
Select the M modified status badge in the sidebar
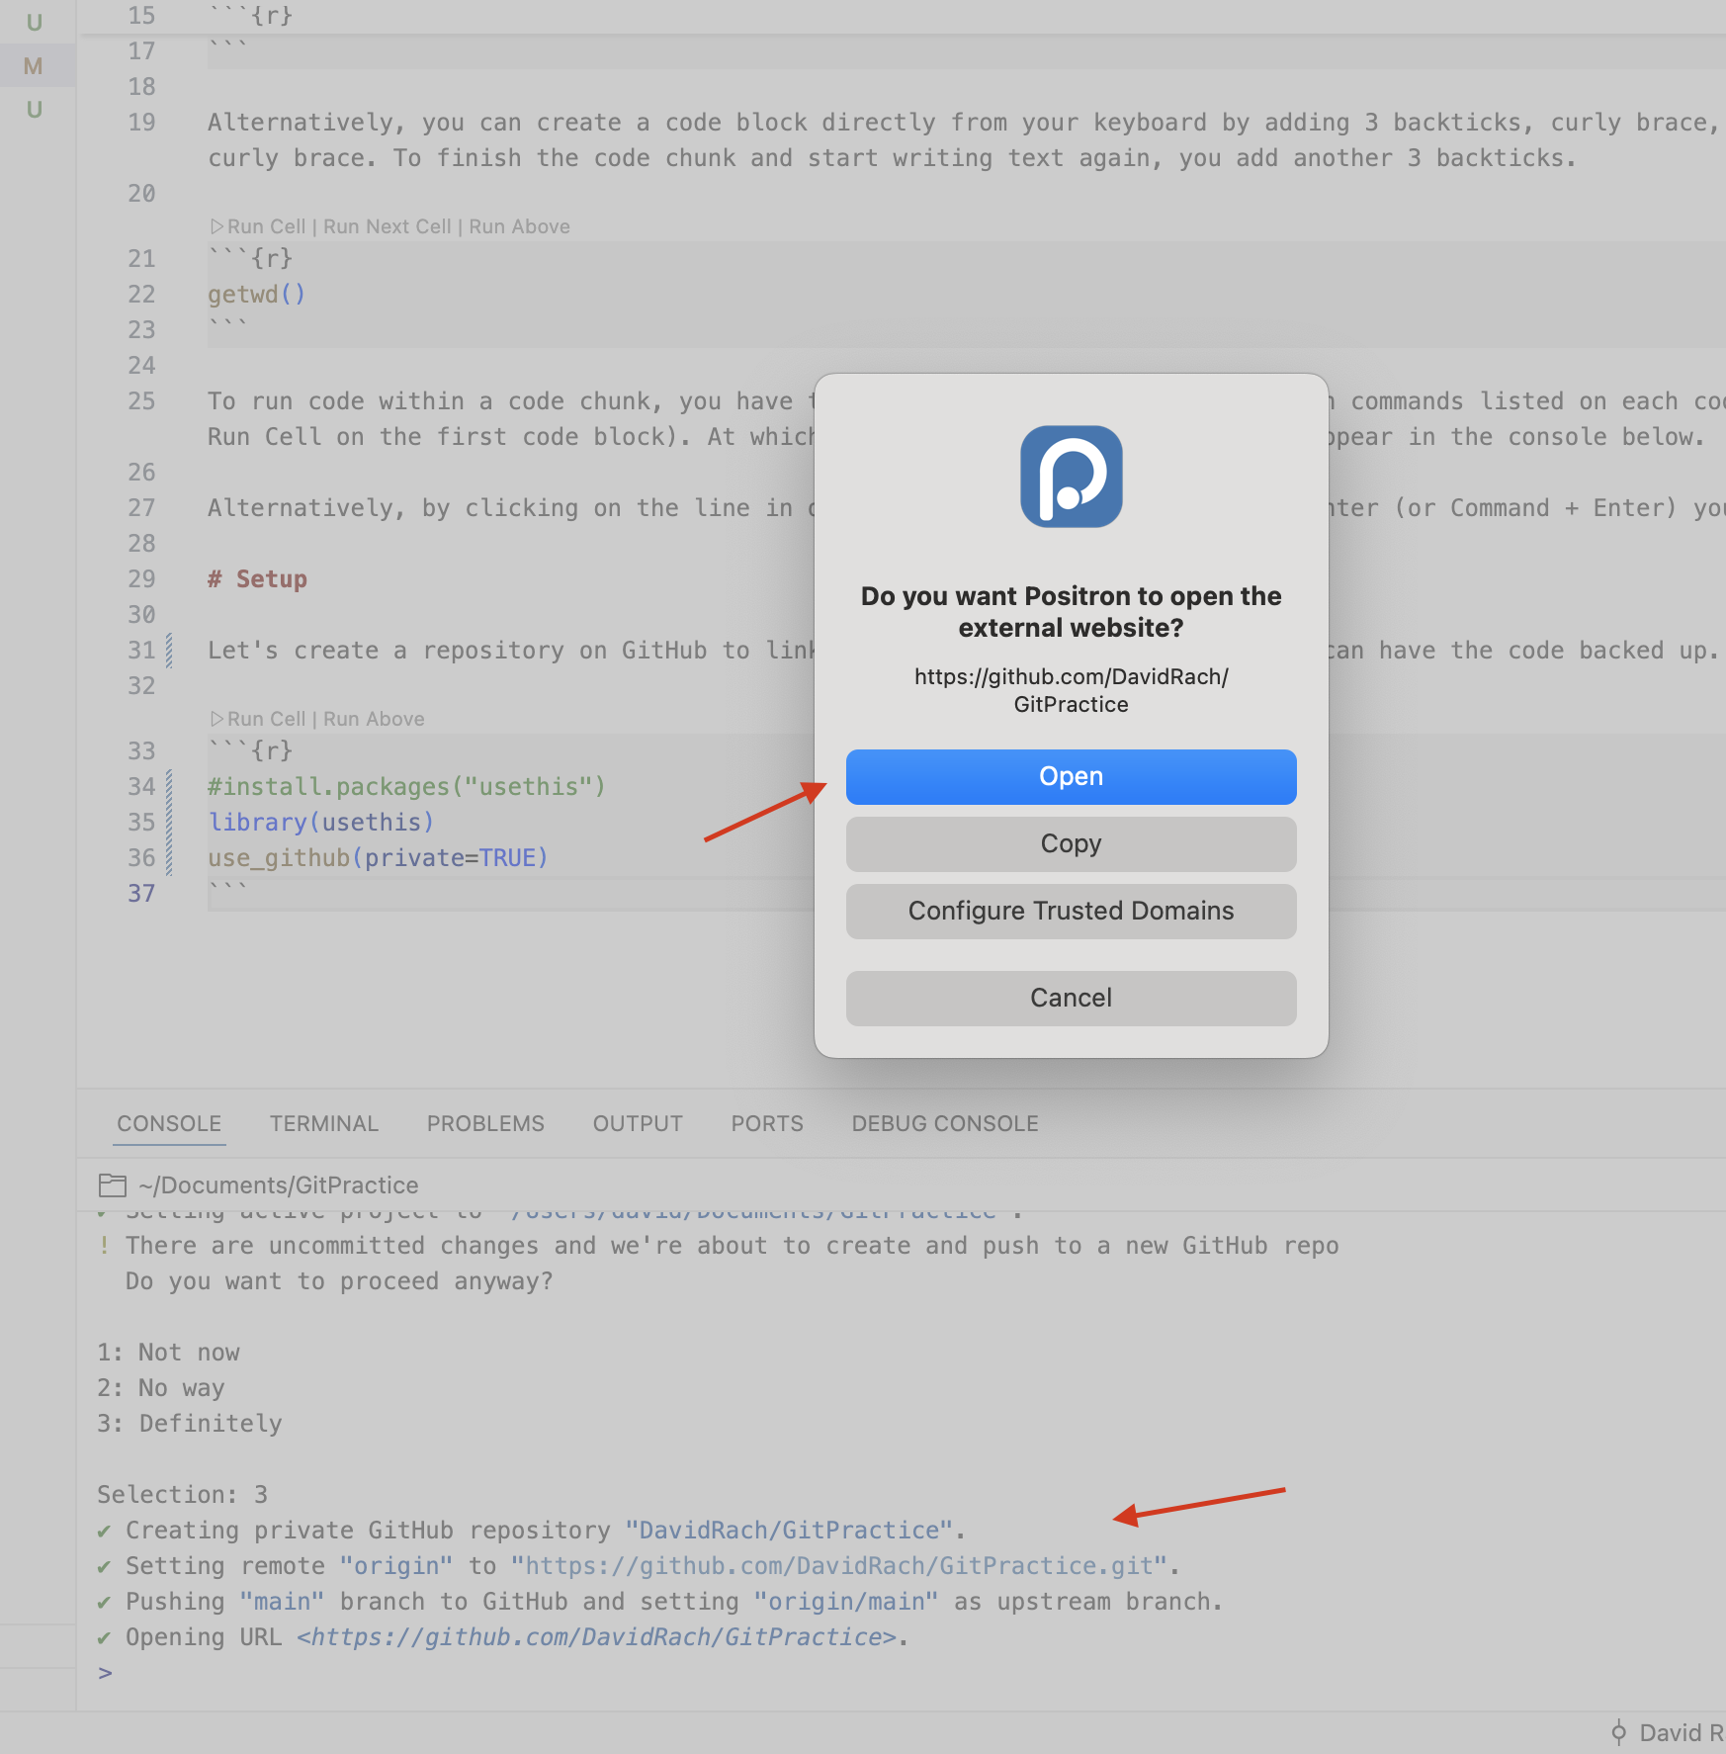click(x=34, y=66)
